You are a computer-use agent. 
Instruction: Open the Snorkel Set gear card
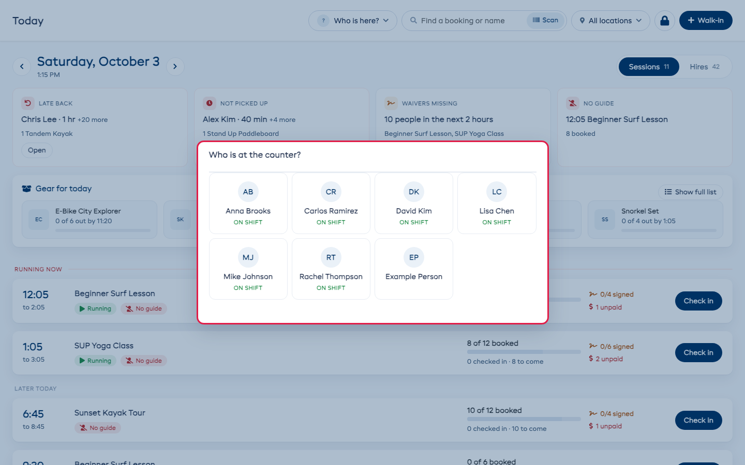[x=655, y=220]
